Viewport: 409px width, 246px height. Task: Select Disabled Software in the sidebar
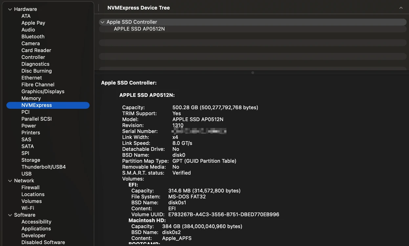tap(43, 242)
